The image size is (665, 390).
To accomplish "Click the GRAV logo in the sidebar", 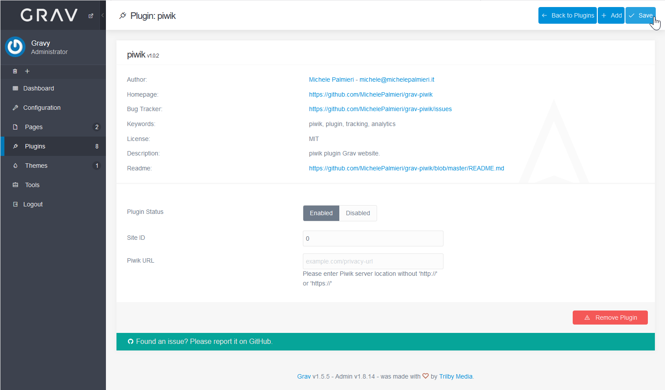I will point(49,15).
